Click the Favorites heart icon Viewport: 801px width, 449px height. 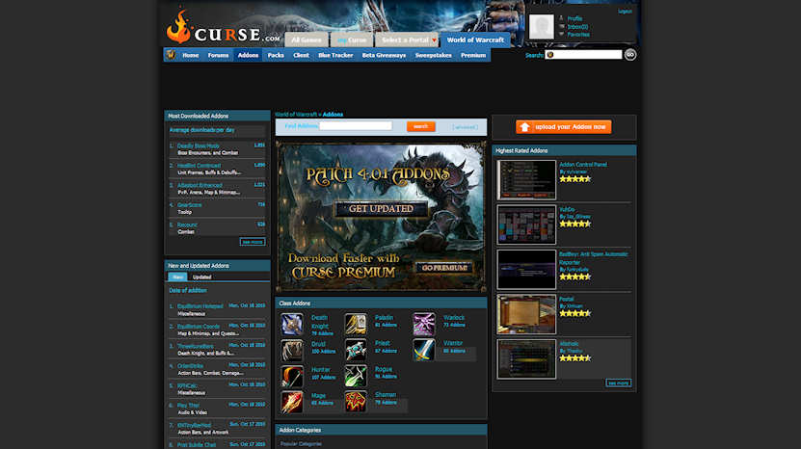(x=561, y=35)
